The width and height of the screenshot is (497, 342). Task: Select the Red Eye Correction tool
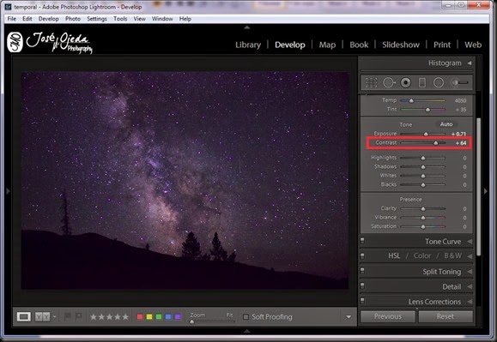click(x=406, y=82)
